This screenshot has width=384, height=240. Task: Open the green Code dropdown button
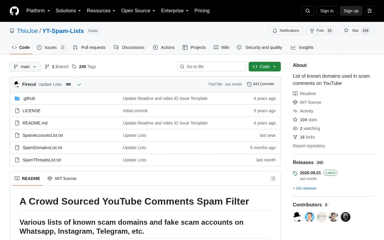[x=265, y=67]
